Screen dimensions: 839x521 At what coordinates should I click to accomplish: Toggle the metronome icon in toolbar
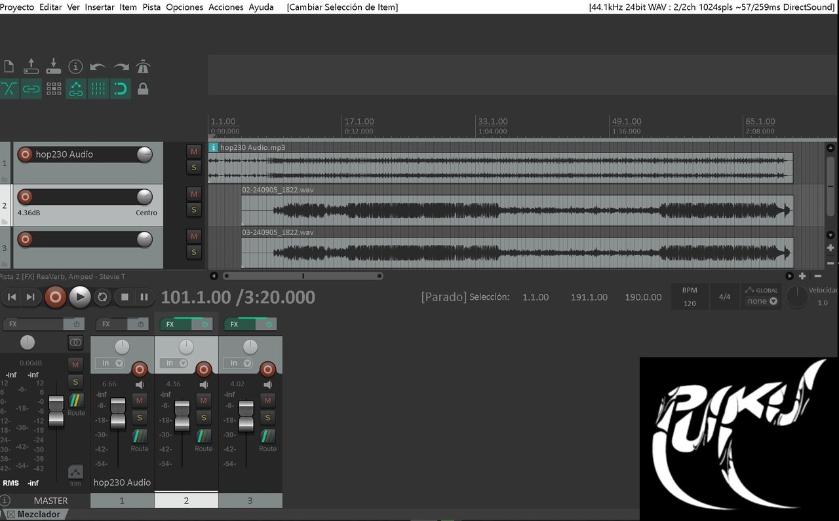click(x=143, y=67)
